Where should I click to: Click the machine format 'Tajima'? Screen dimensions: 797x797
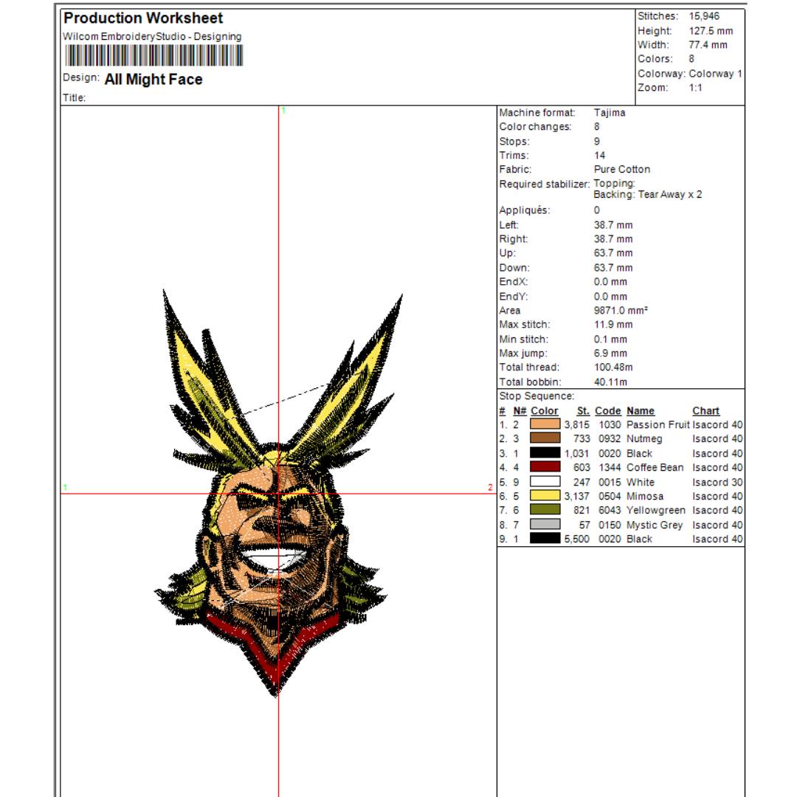point(610,113)
